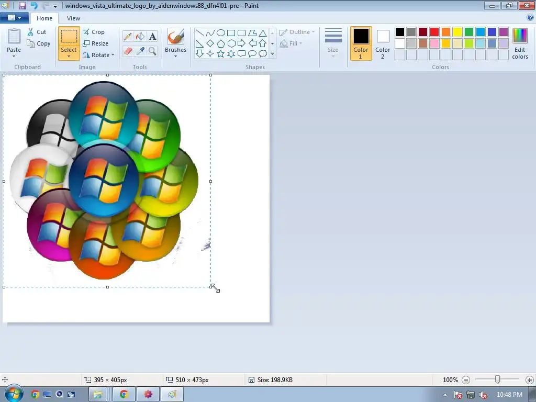Click the Crop button

coord(94,32)
